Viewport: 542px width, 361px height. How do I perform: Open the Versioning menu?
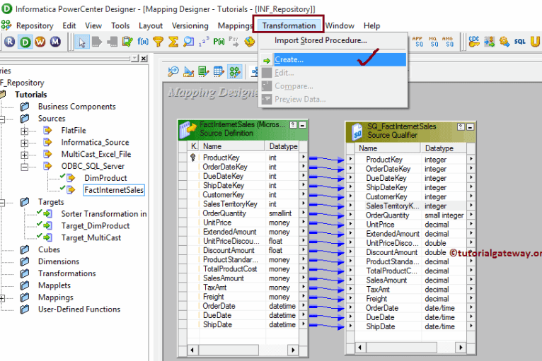click(x=190, y=26)
